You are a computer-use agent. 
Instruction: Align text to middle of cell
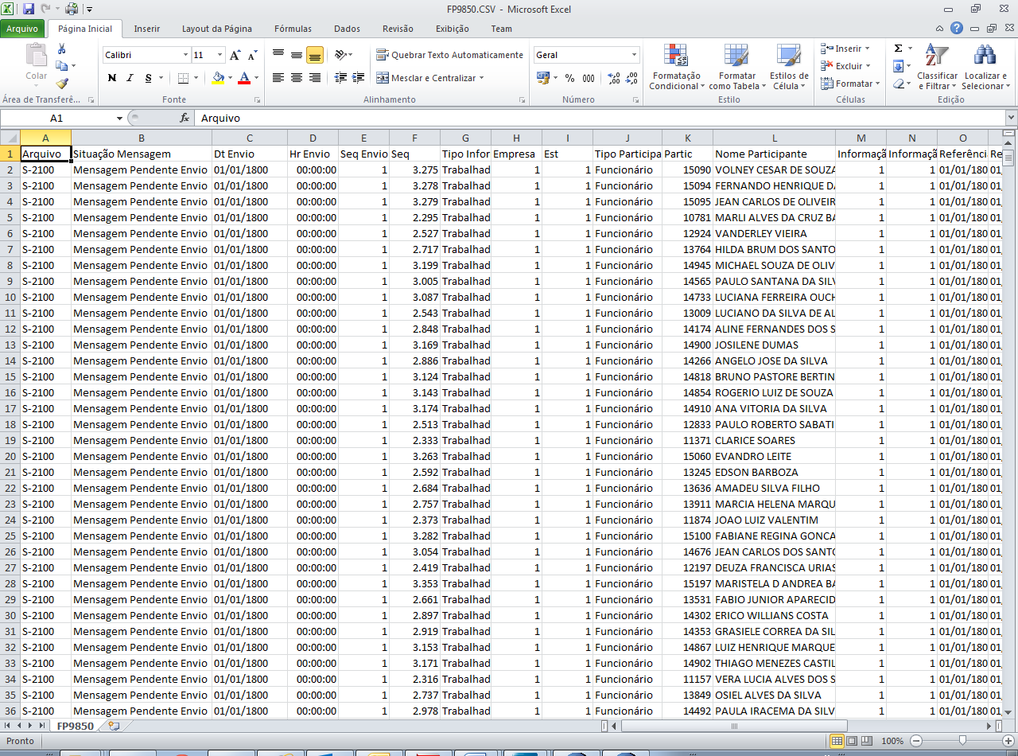(x=296, y=55)
